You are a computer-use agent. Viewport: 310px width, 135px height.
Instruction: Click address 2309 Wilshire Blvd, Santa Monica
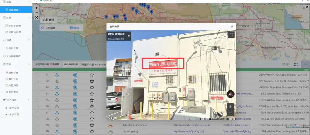283,75
